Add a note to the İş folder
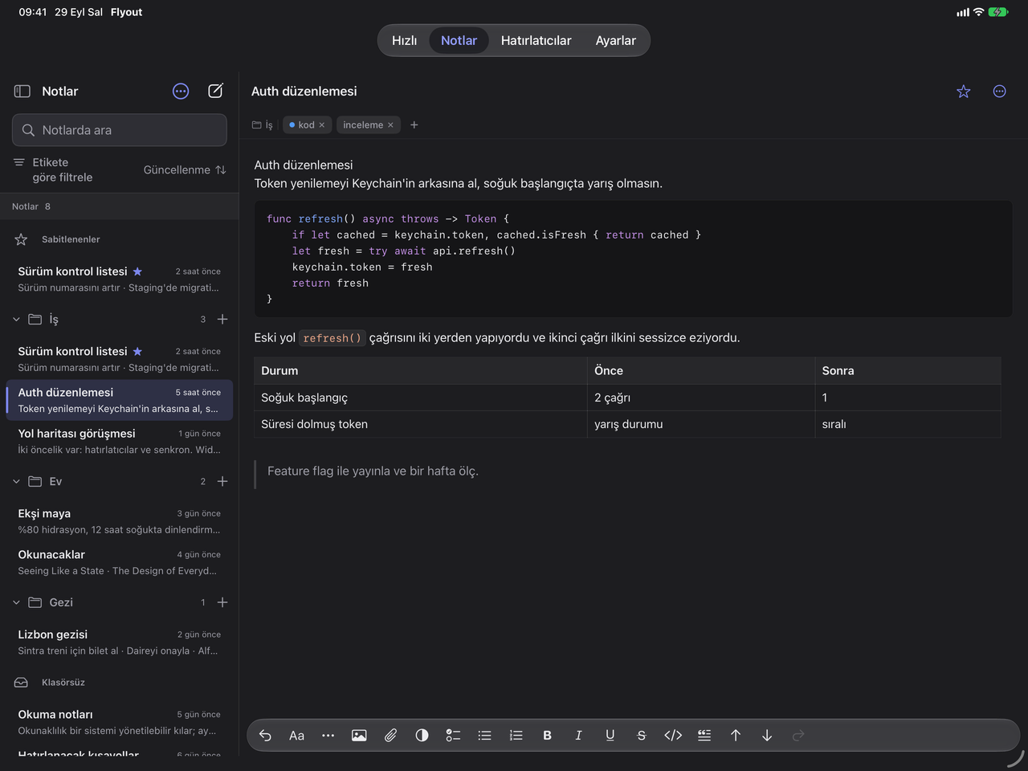1028x771 pixels. tap(222, 320)
